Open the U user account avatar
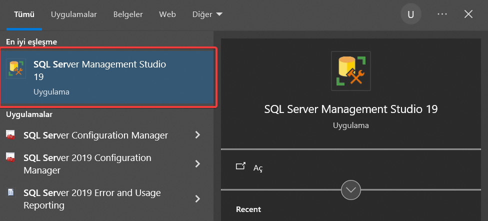Screen dimensions: 488x221 pos(411,14)
